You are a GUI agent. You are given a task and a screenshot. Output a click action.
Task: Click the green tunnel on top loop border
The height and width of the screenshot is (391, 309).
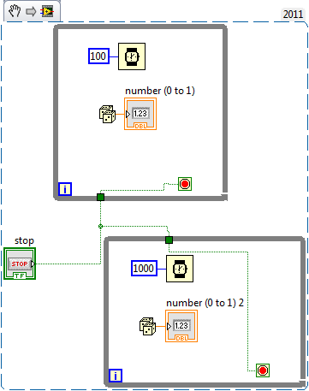[100, 197]
